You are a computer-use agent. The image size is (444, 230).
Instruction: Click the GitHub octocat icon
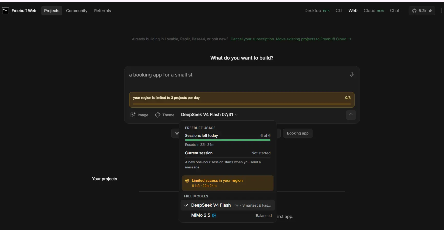[414, 11]
